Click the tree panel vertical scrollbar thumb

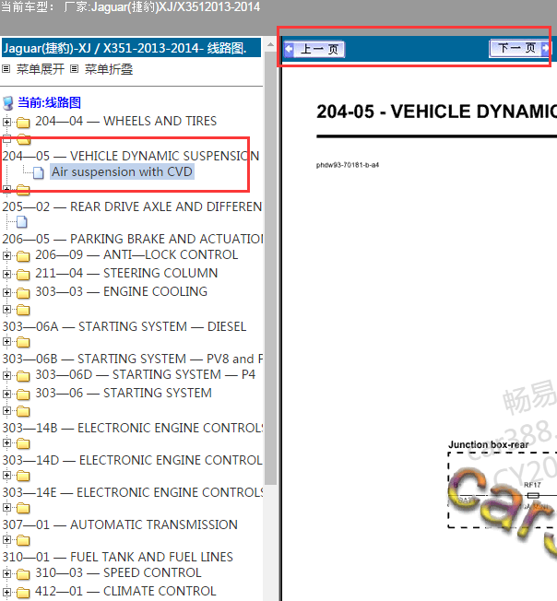pos(270,268)
